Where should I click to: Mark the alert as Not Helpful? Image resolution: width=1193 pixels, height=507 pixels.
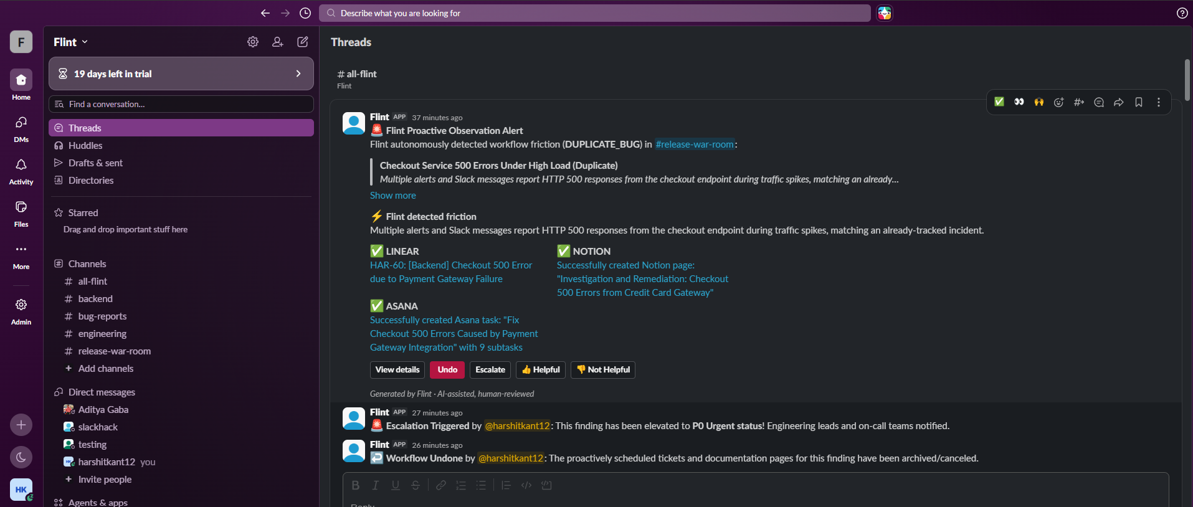click(603, 369)
